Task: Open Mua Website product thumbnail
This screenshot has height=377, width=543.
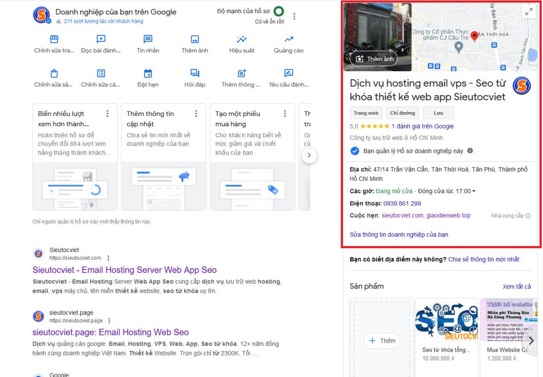Action: point(509,320)
